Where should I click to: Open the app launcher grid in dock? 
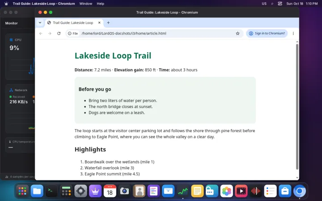point(22,191)
